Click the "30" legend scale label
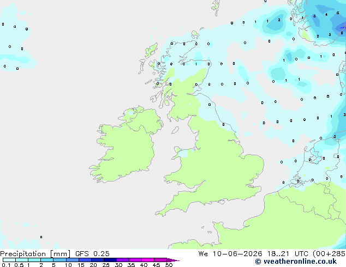The width and height of the screenshot is (346, 267). (x=118, y=265)
